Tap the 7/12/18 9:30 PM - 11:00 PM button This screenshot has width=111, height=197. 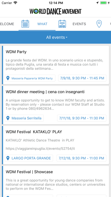pyautogui.click(x=82, y=158)
